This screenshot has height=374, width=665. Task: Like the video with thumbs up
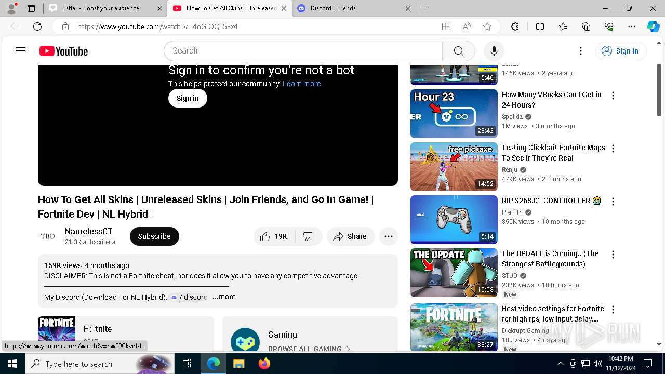point(274,236)
